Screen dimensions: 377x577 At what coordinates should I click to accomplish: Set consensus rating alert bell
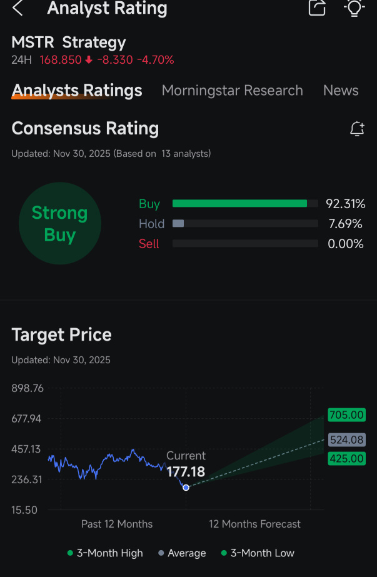(357, 129)
